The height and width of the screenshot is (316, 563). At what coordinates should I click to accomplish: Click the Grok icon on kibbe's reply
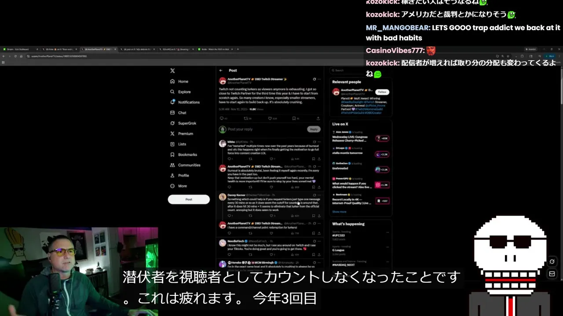pos(314,142)
